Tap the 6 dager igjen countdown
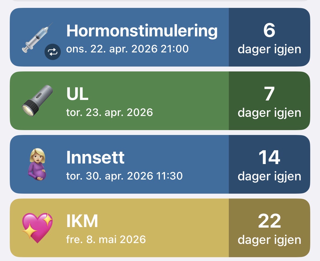The width and height of the screenshot is (320, 261). pyautogui.click(x=269, y=37)
